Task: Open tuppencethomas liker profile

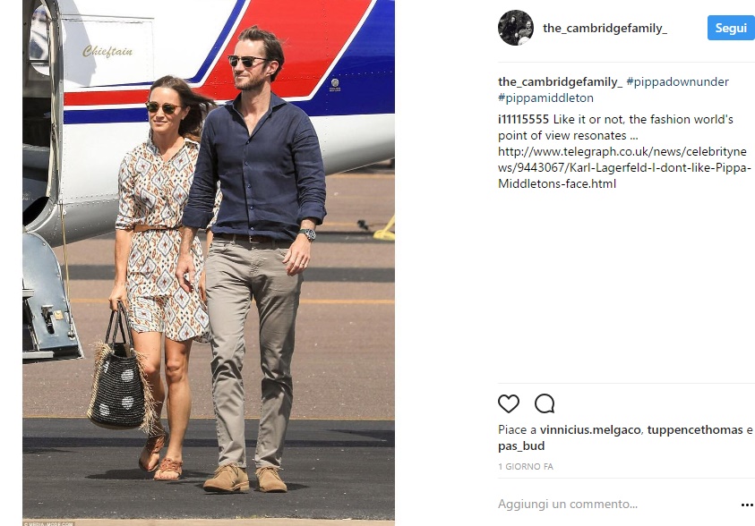Action: [695, 430]
